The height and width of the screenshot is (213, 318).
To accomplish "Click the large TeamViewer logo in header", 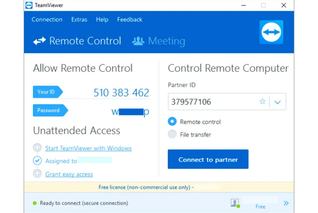I will (271, 32).
